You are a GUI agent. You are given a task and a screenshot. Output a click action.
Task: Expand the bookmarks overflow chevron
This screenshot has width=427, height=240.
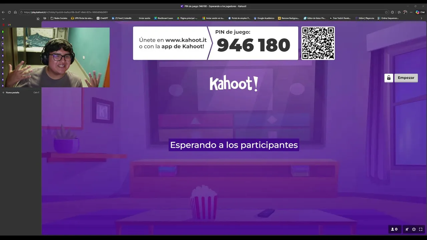pos(422,18)
